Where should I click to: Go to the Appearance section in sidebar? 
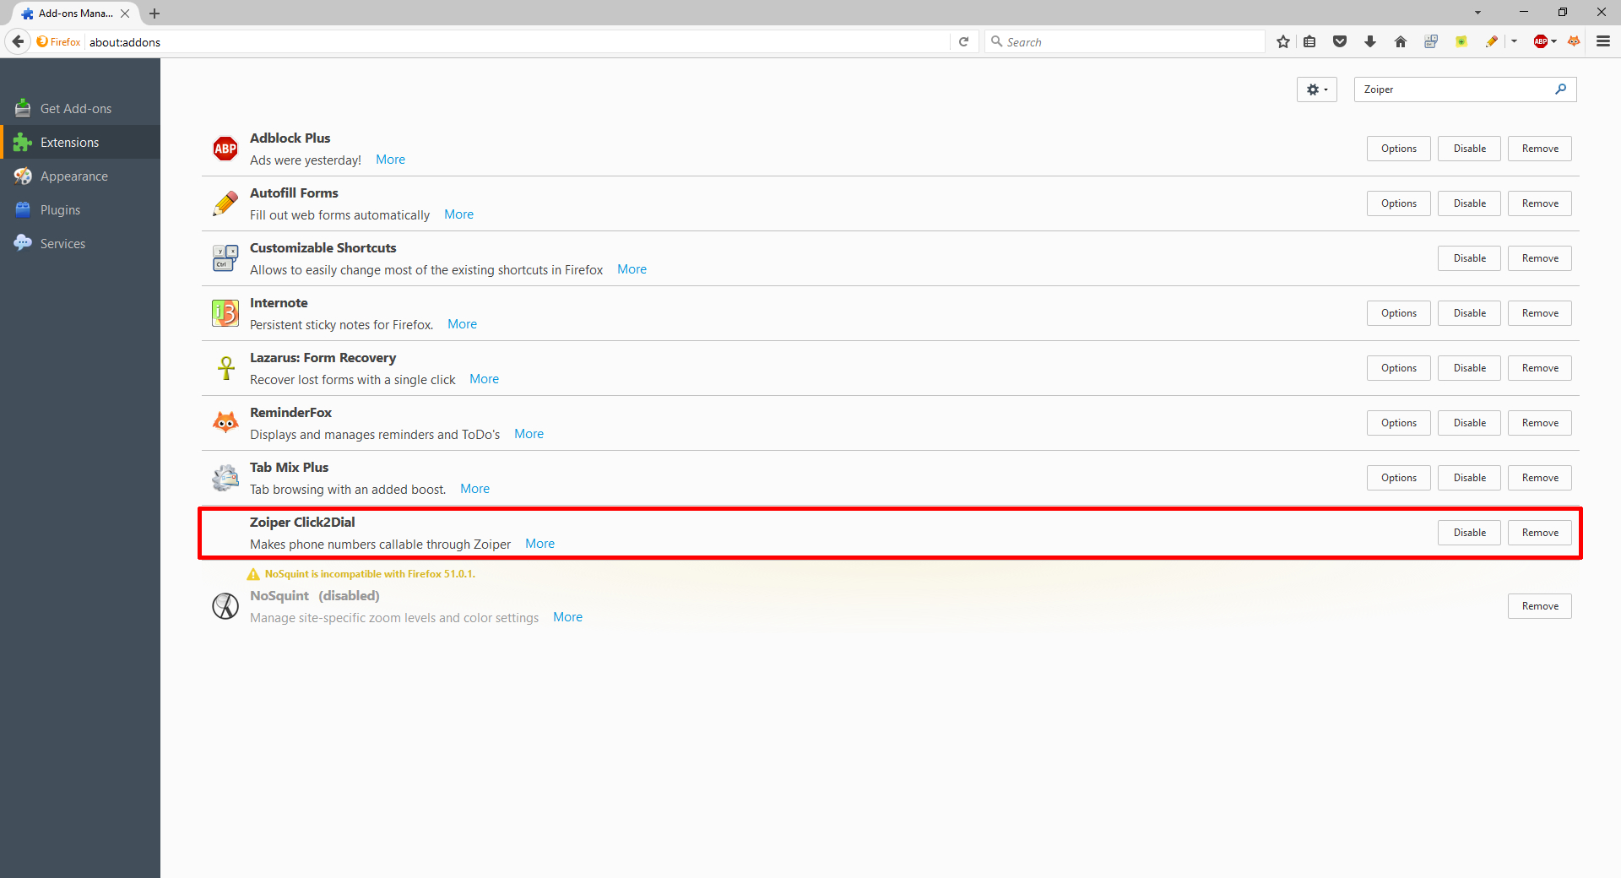click(73, 176)
